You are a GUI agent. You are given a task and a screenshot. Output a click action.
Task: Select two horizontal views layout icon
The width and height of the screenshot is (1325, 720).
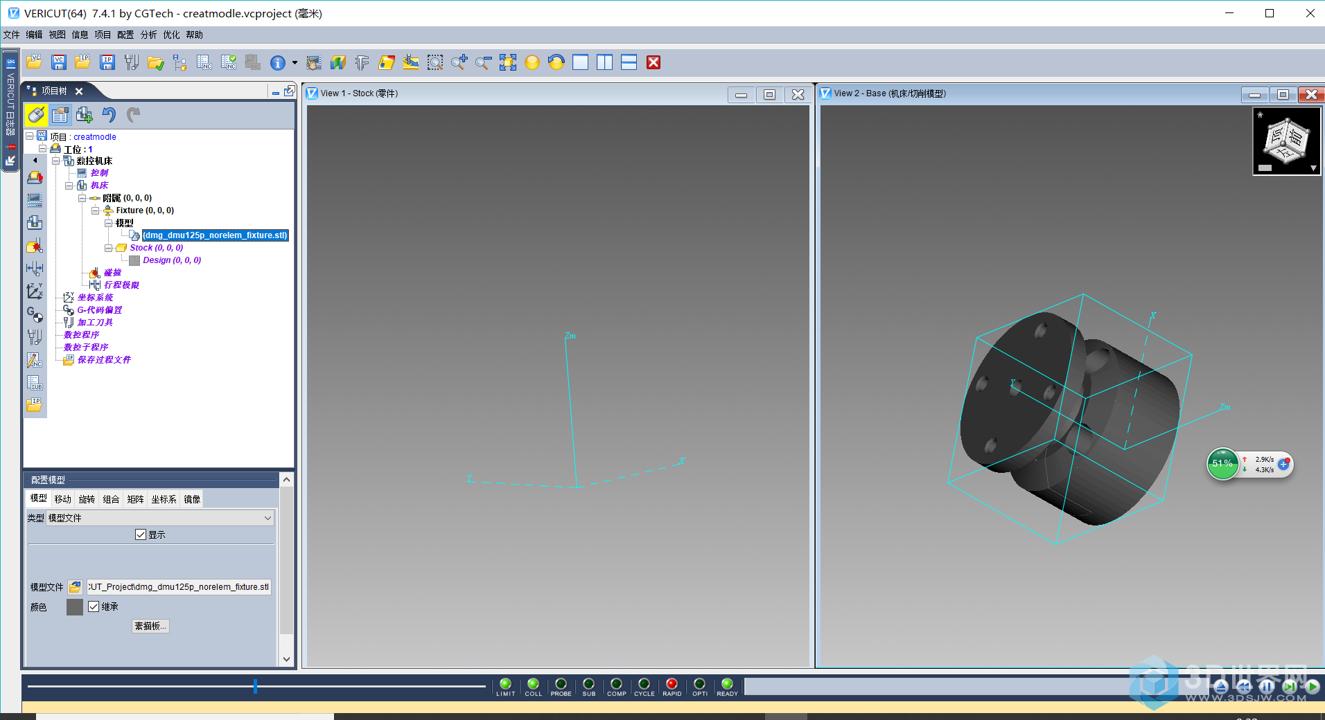(x=629, y=63)
